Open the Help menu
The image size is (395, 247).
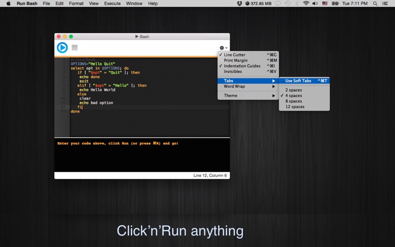153,3
